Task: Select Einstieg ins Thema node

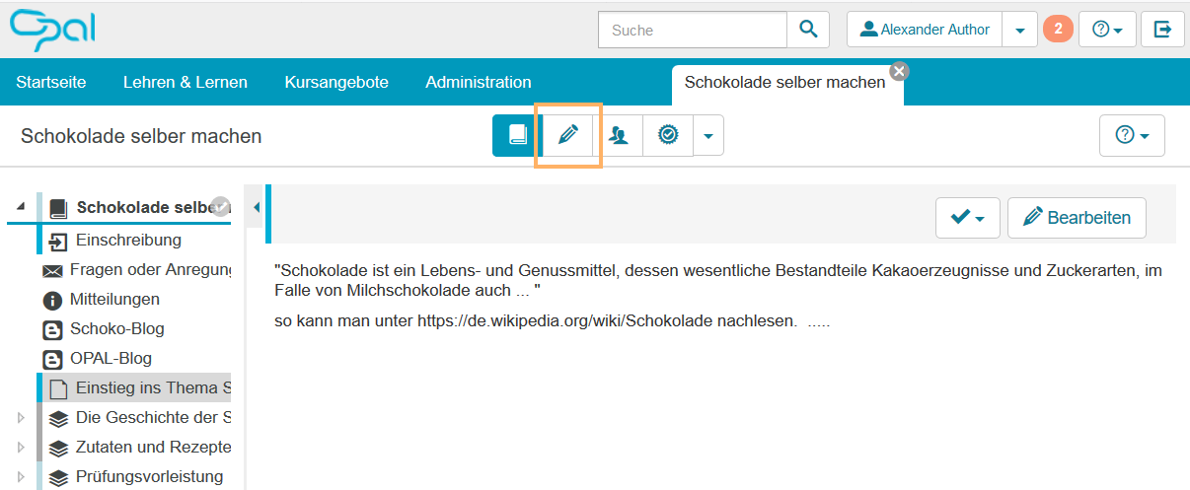Action: 153,387
